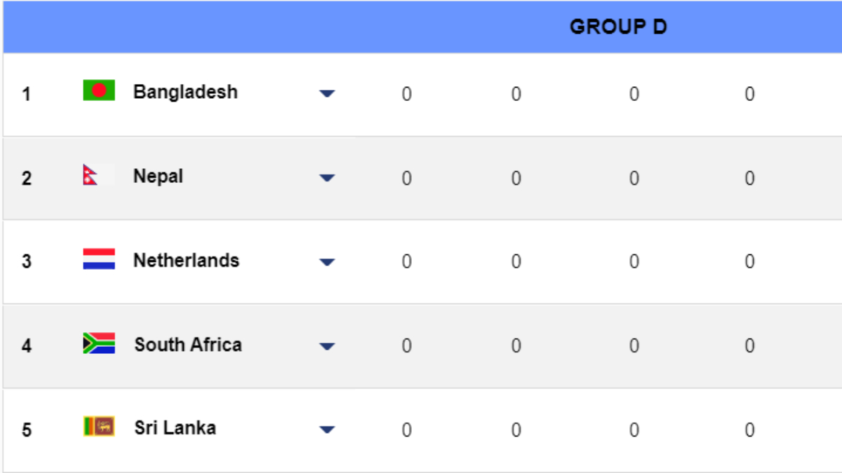The width and height of the screenshot is (842, 473).
Task: Open the Nepal team name
Action: [x=159, y=176]
